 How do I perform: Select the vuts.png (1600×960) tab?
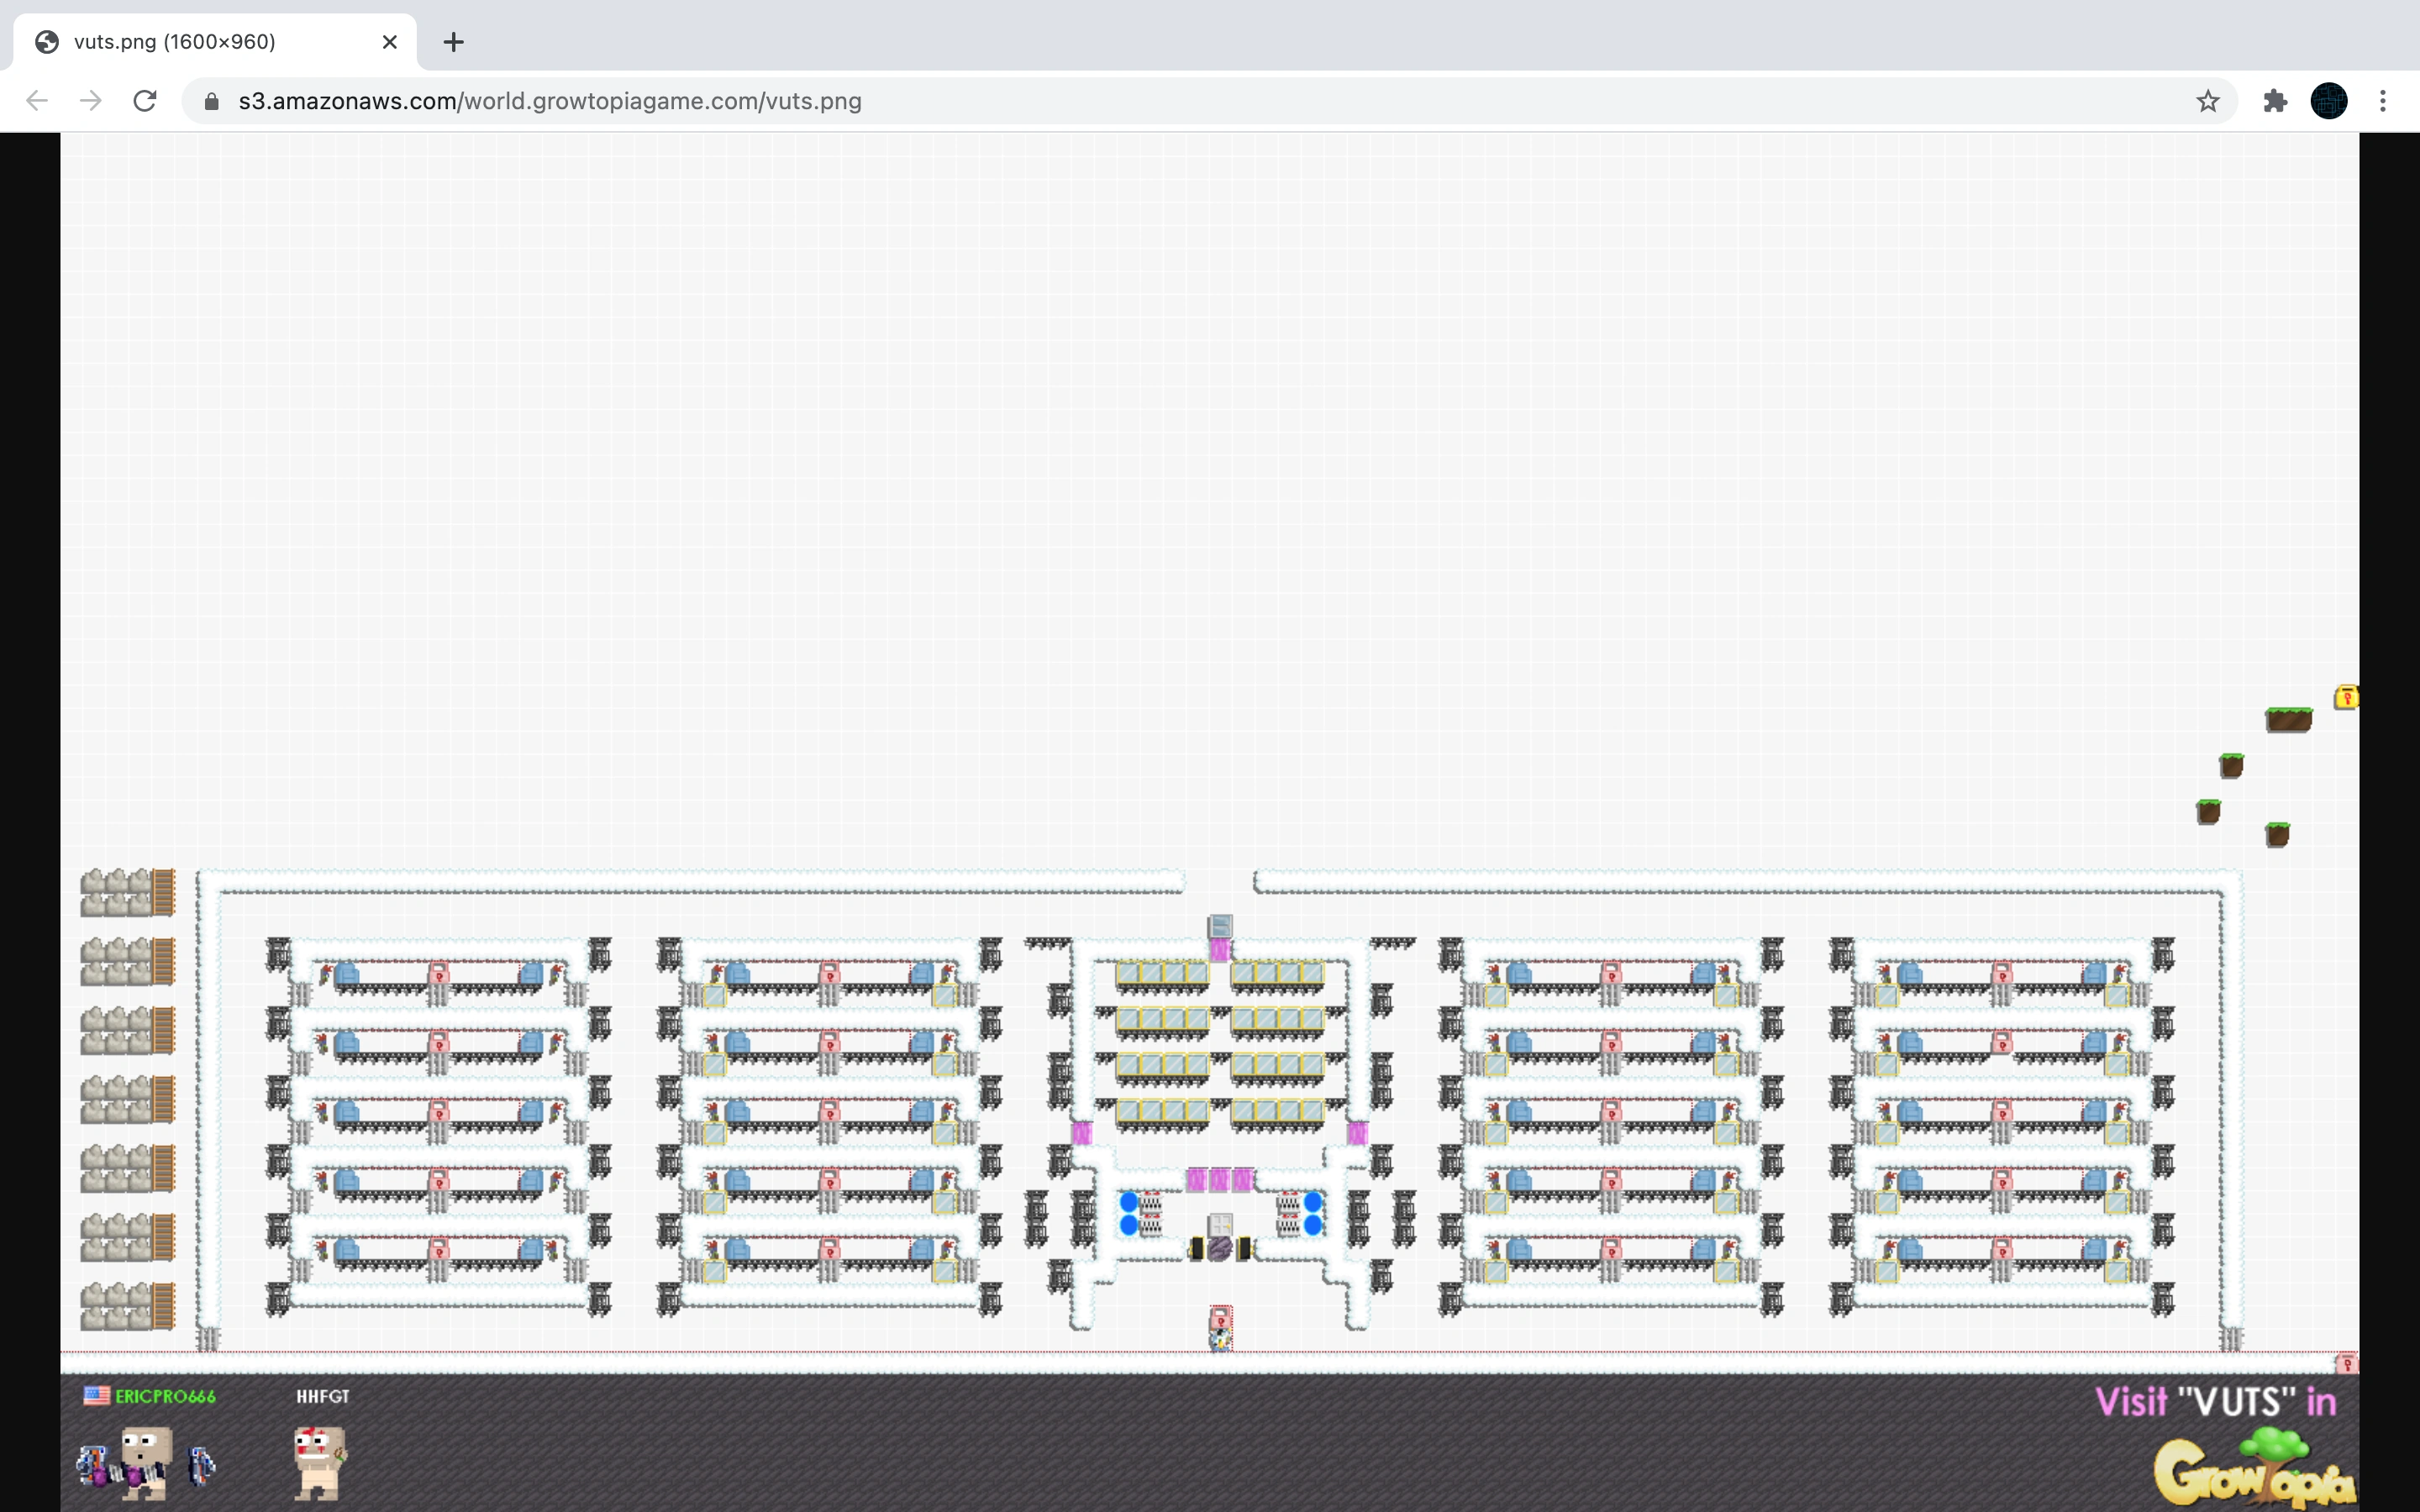tap(215, 42)
